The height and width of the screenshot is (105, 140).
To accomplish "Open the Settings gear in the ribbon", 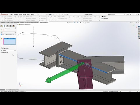I will coord(102,17).
